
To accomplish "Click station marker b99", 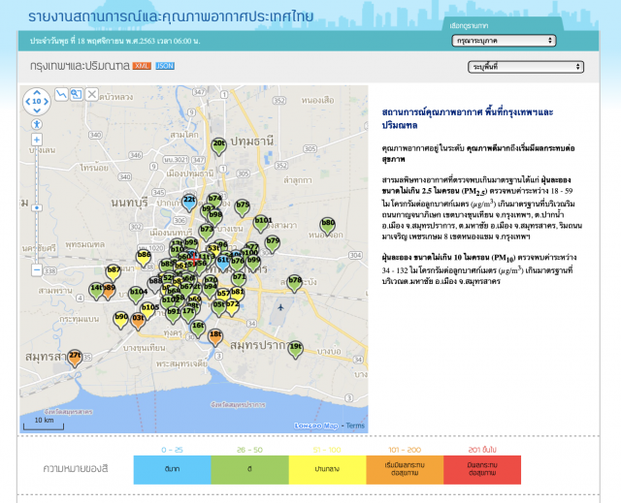I will tap(254, 262).
